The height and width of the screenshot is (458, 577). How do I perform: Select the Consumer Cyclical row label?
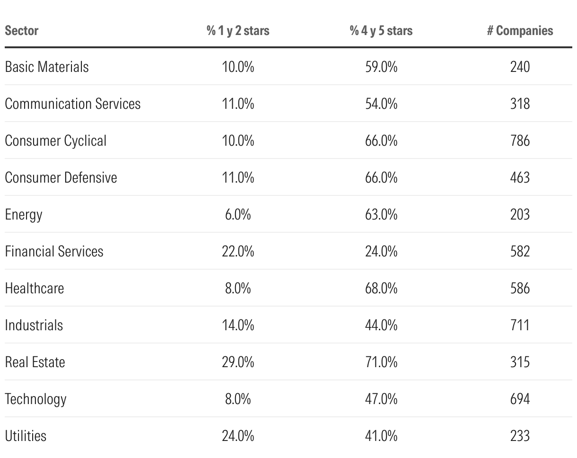pos(56,141)
